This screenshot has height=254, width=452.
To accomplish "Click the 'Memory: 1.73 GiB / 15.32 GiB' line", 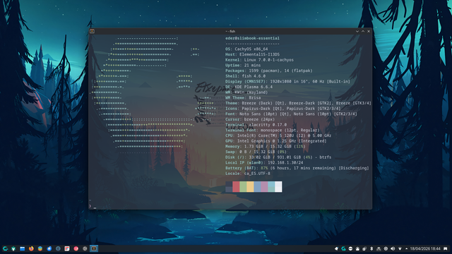I will click(x=266, y=146).
